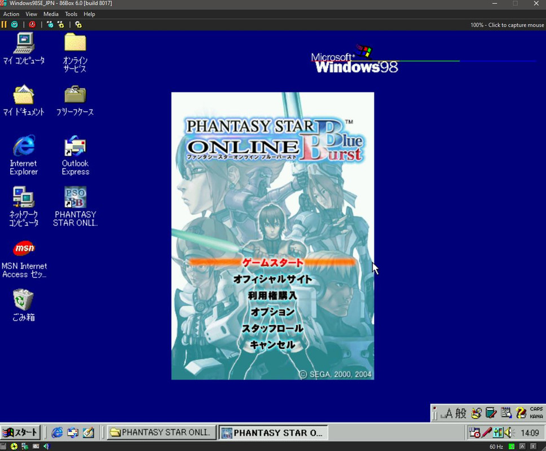Image resolution: width=546 pixels, height=451 pixels.
Task: Click 86Box sound status bar icon
Action: coord(47,446)
